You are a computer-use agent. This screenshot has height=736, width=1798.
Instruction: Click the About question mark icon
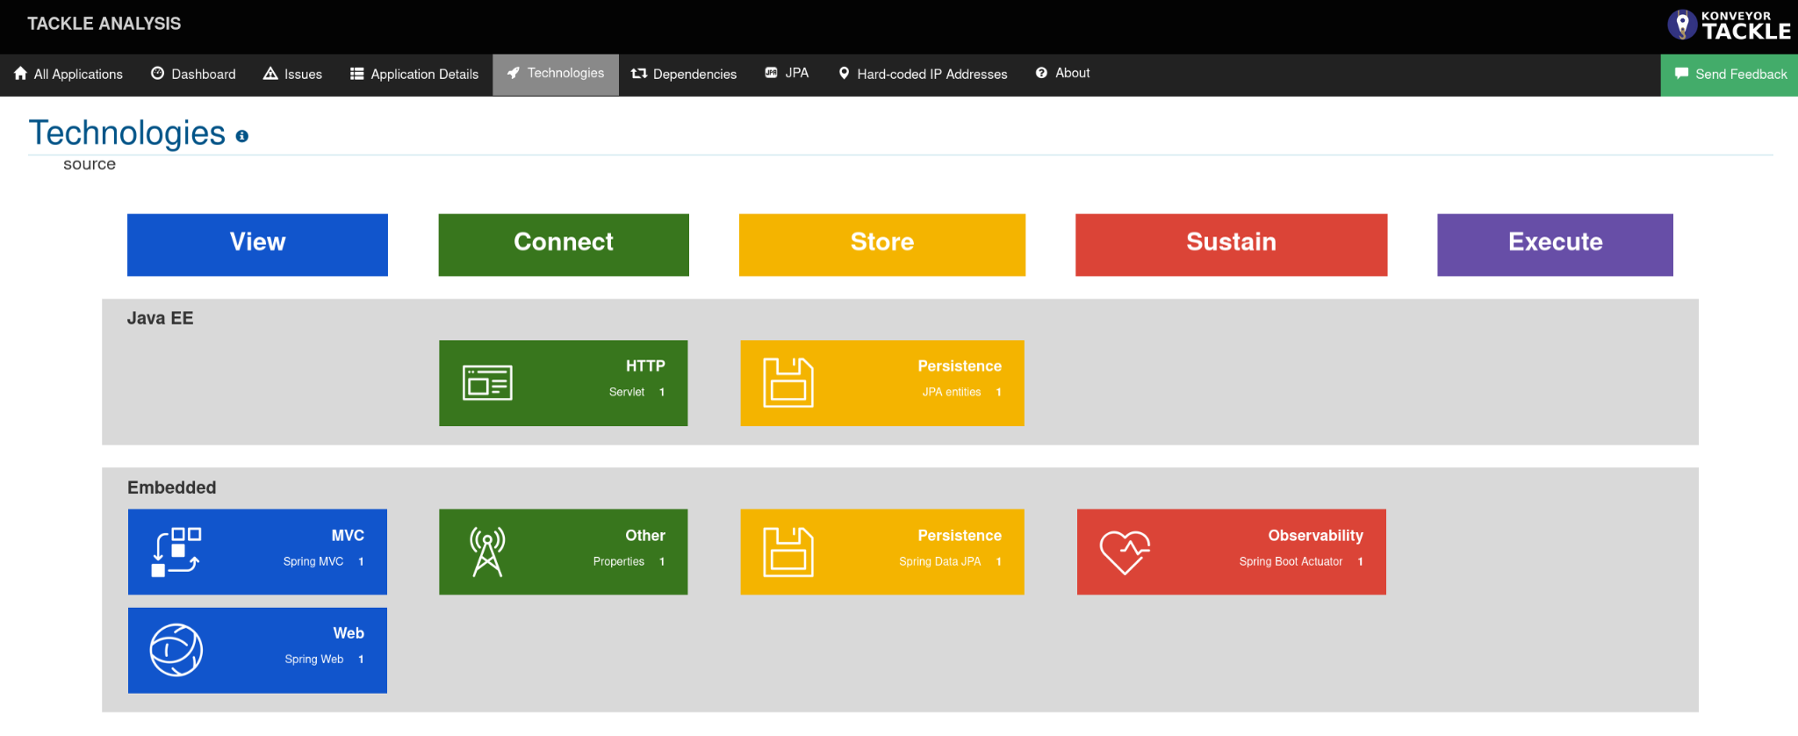pos(1041,73)
